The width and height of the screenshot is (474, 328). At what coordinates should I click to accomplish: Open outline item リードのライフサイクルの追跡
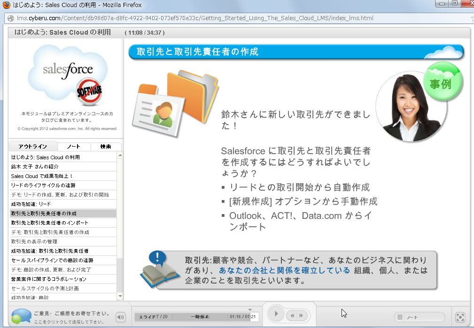63,186
